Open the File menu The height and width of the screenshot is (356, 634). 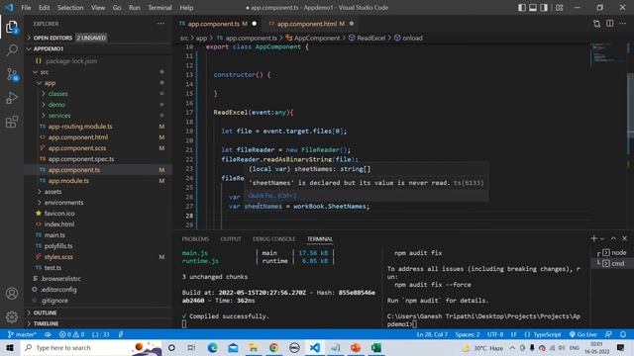point(26,8)
